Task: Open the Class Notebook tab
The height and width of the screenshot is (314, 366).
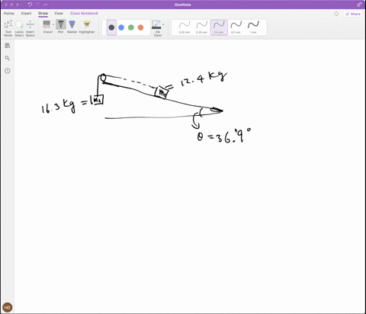Action: coord(84,13)
